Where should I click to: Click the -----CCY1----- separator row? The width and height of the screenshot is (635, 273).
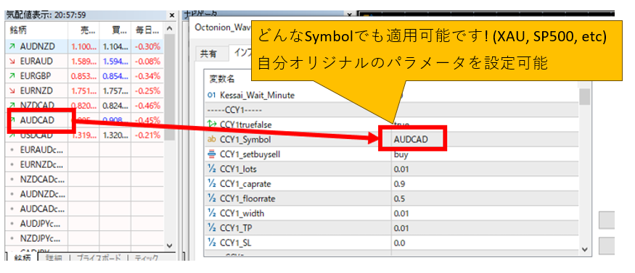pyautogui.click(x=392, y=110)
